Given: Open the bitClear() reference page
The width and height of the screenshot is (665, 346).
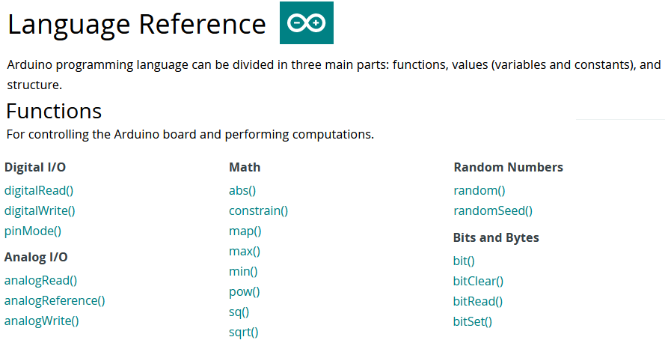Looking at the screenshot, I should point(478,281).
